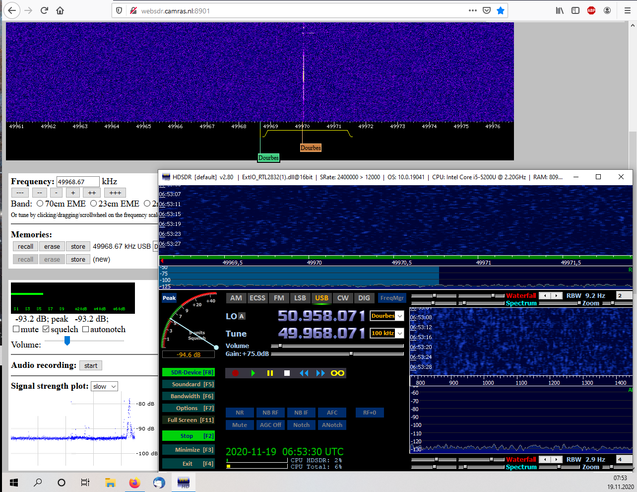Open the FreqMgr frequency manager
Image resolution: width=637 pixels, height=492 pixels.
tap(392, 298)
